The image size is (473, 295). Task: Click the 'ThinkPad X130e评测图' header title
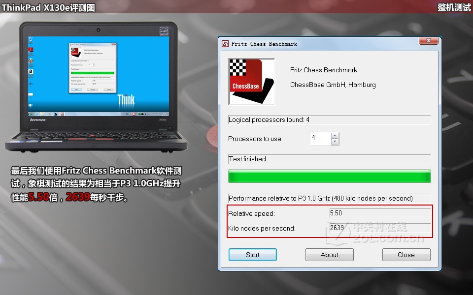pyautogui.click(x=48, y=7)
